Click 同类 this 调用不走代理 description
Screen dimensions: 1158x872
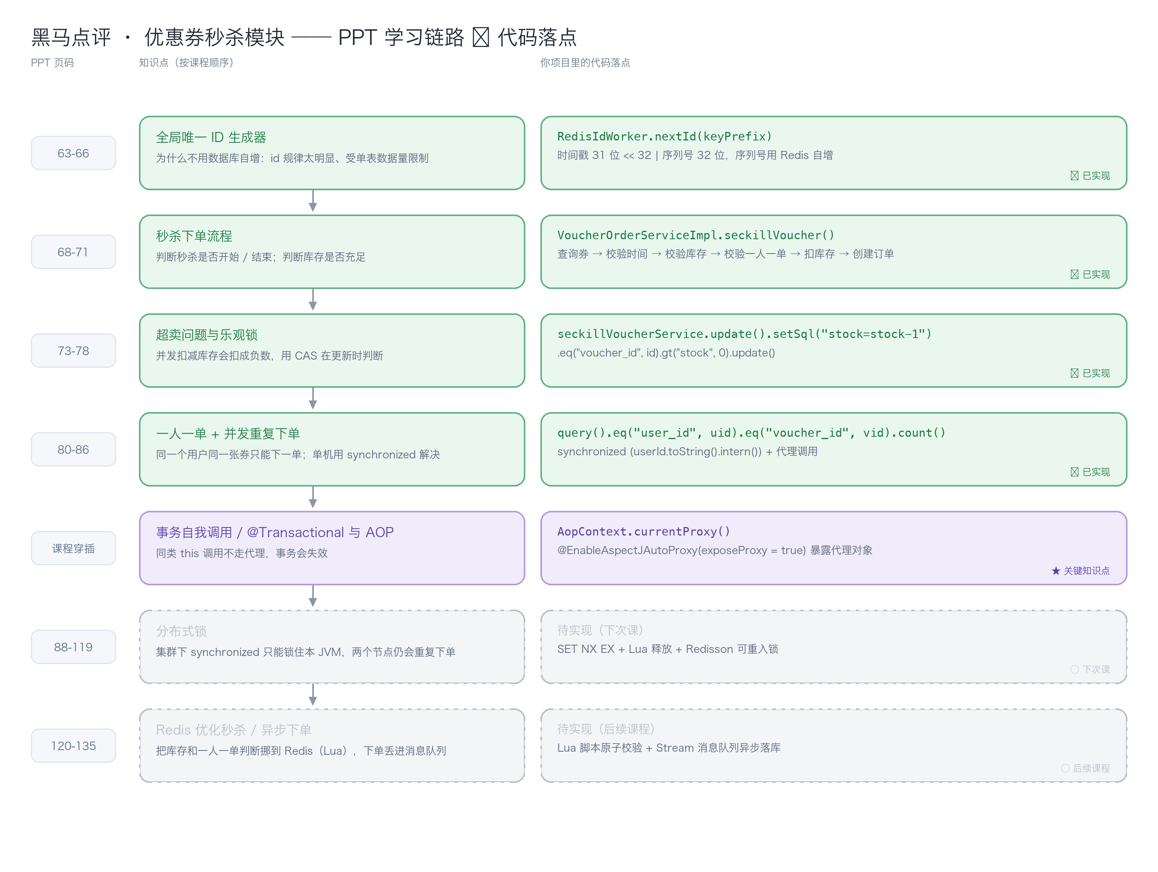pyautogui.click(x=241, y=553)
